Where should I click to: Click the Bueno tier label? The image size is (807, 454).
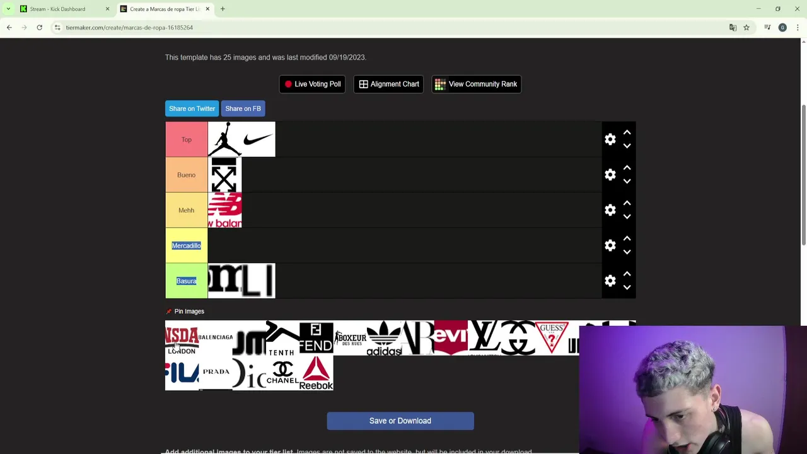click(x=186, y=175)
